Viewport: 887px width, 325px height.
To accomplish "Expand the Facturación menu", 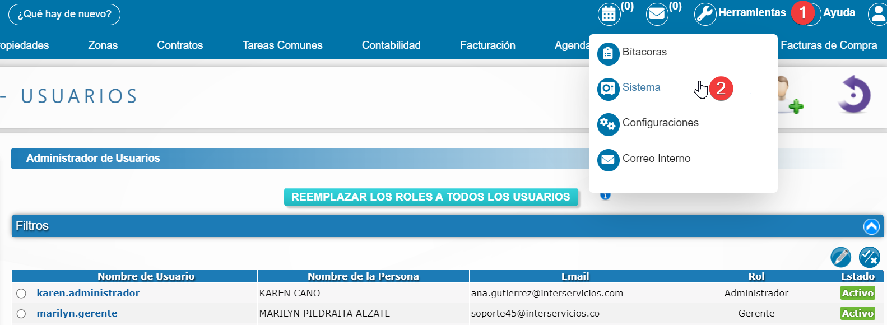I will pyautogui.click(x=487, y=45).
